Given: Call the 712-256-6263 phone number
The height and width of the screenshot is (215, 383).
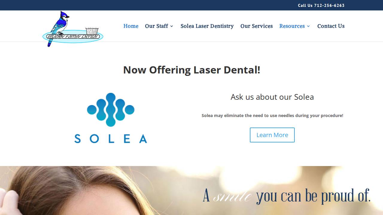Looking at the screenshot, I should [x=329, y=5].
